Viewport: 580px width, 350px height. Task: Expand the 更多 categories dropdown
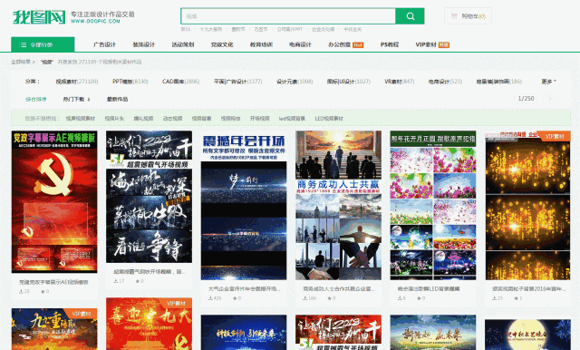click(548, 82)
